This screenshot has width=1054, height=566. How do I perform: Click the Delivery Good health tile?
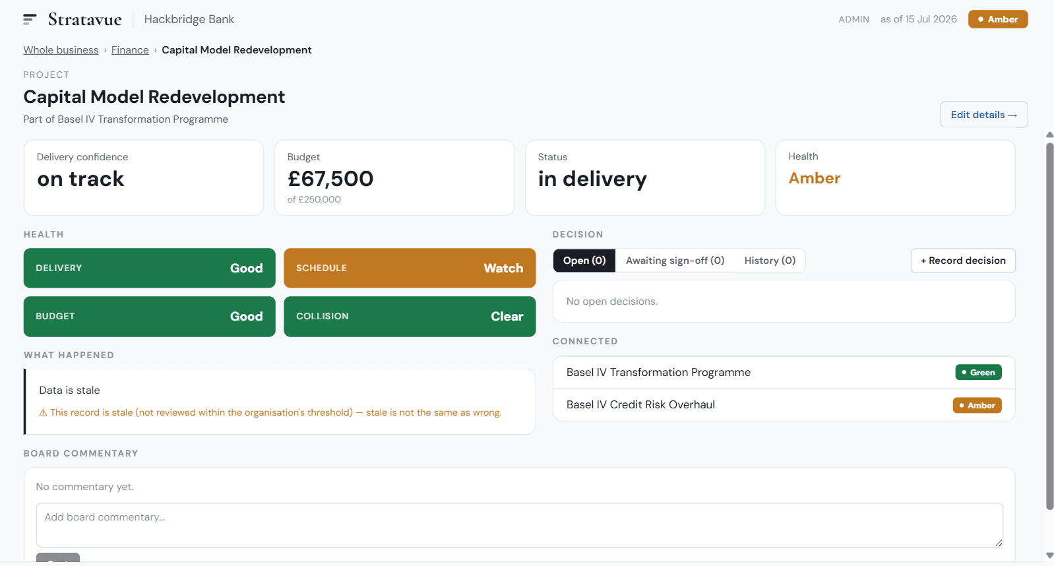point(150,268)
